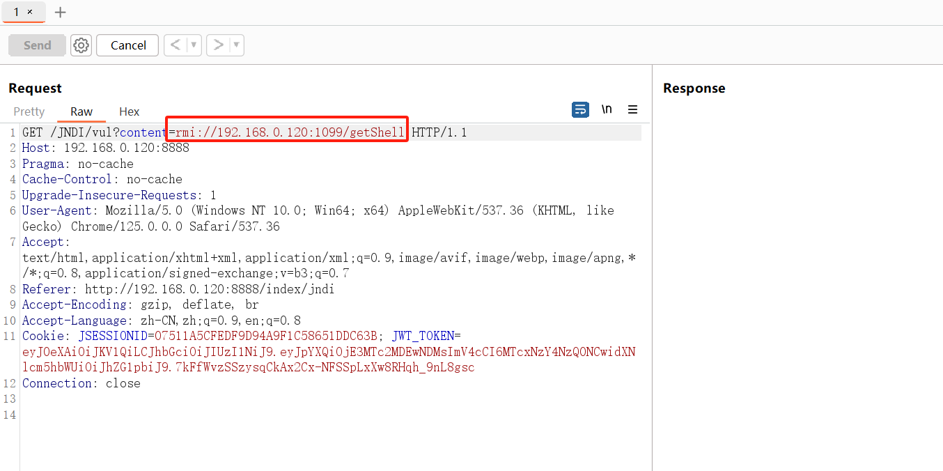
Task: Click the GET /JNDI/vul request path
Action: point(71,132)
